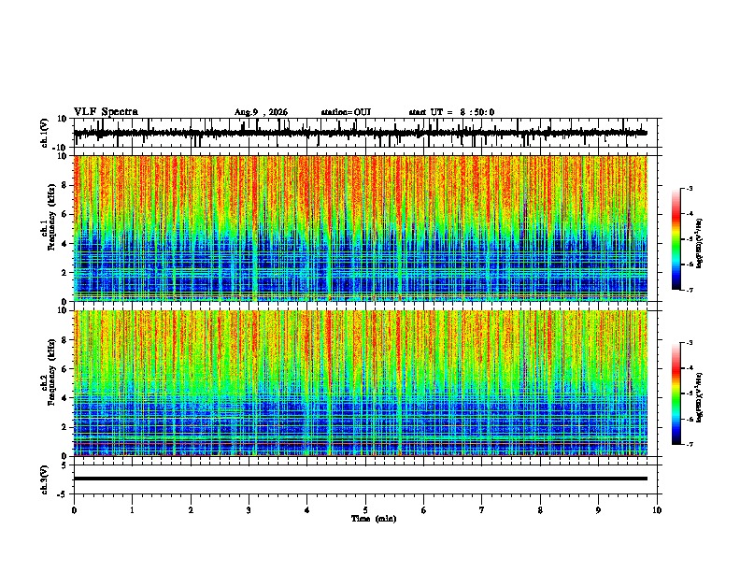This screenshot has width=740, height=572.
Task: Click the '2' kHz tick of ch.2 spectrogram
Action: point(65,427)
